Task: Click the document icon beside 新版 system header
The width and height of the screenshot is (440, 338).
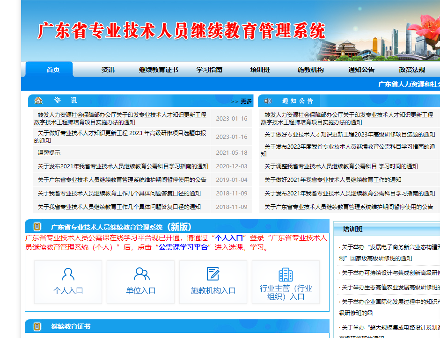Action: click(37, 227)
